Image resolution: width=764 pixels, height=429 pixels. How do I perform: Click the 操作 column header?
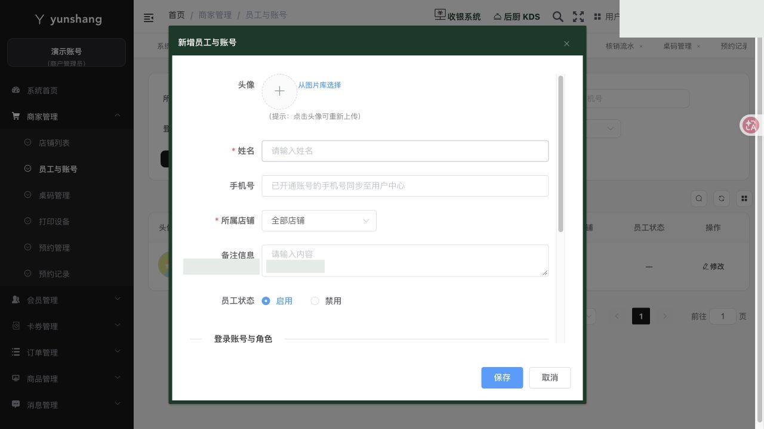coord(713,228)
